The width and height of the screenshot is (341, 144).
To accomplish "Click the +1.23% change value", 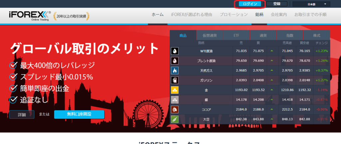I will pyautogui.click(x=322, y=51).
